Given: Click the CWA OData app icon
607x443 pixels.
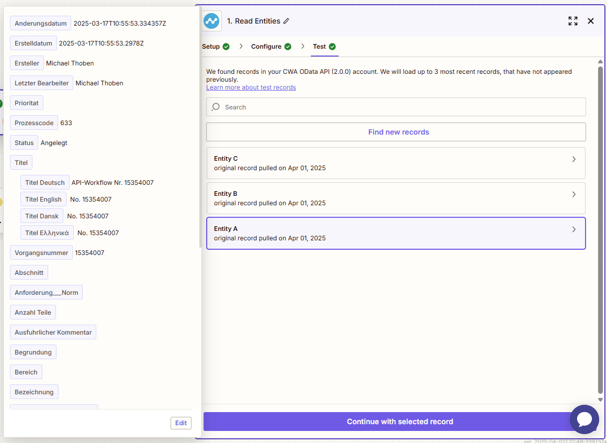Looking at the screenshot, I should click(x=212, y=21).
